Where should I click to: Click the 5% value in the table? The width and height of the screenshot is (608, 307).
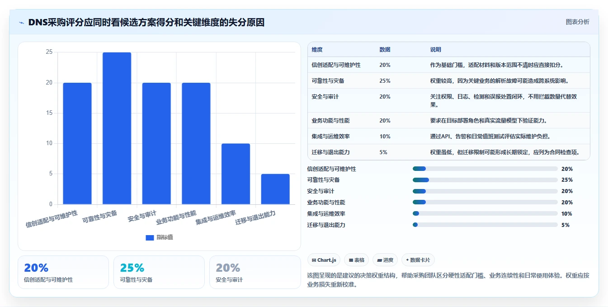coord(383,152)
